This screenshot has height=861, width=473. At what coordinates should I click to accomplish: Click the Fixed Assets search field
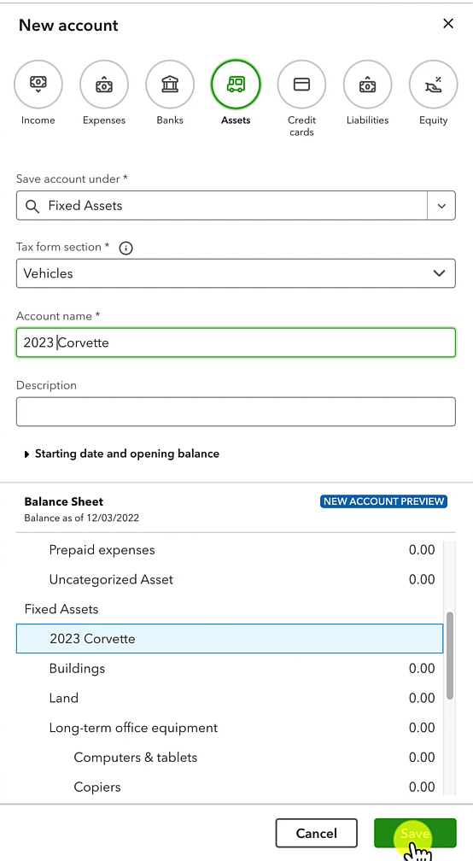click(x=222, y=206)
